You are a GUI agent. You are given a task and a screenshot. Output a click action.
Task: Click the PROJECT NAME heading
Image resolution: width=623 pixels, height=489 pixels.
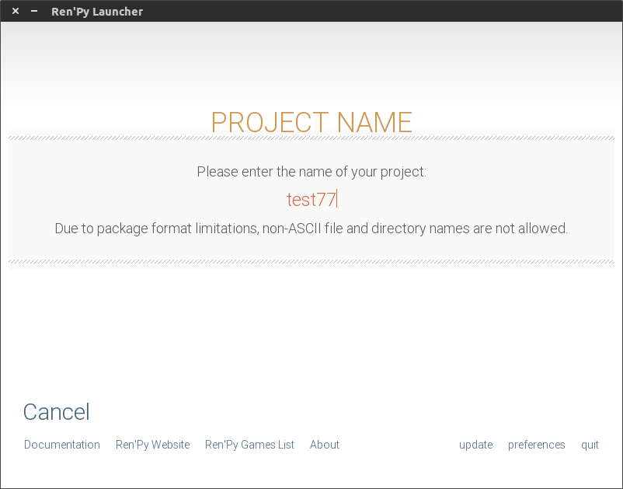[311, 122]
